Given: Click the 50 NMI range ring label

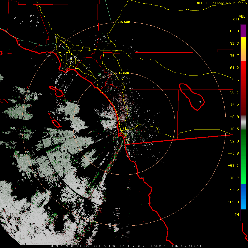Looking at the screenshot, I should (124, 73).
